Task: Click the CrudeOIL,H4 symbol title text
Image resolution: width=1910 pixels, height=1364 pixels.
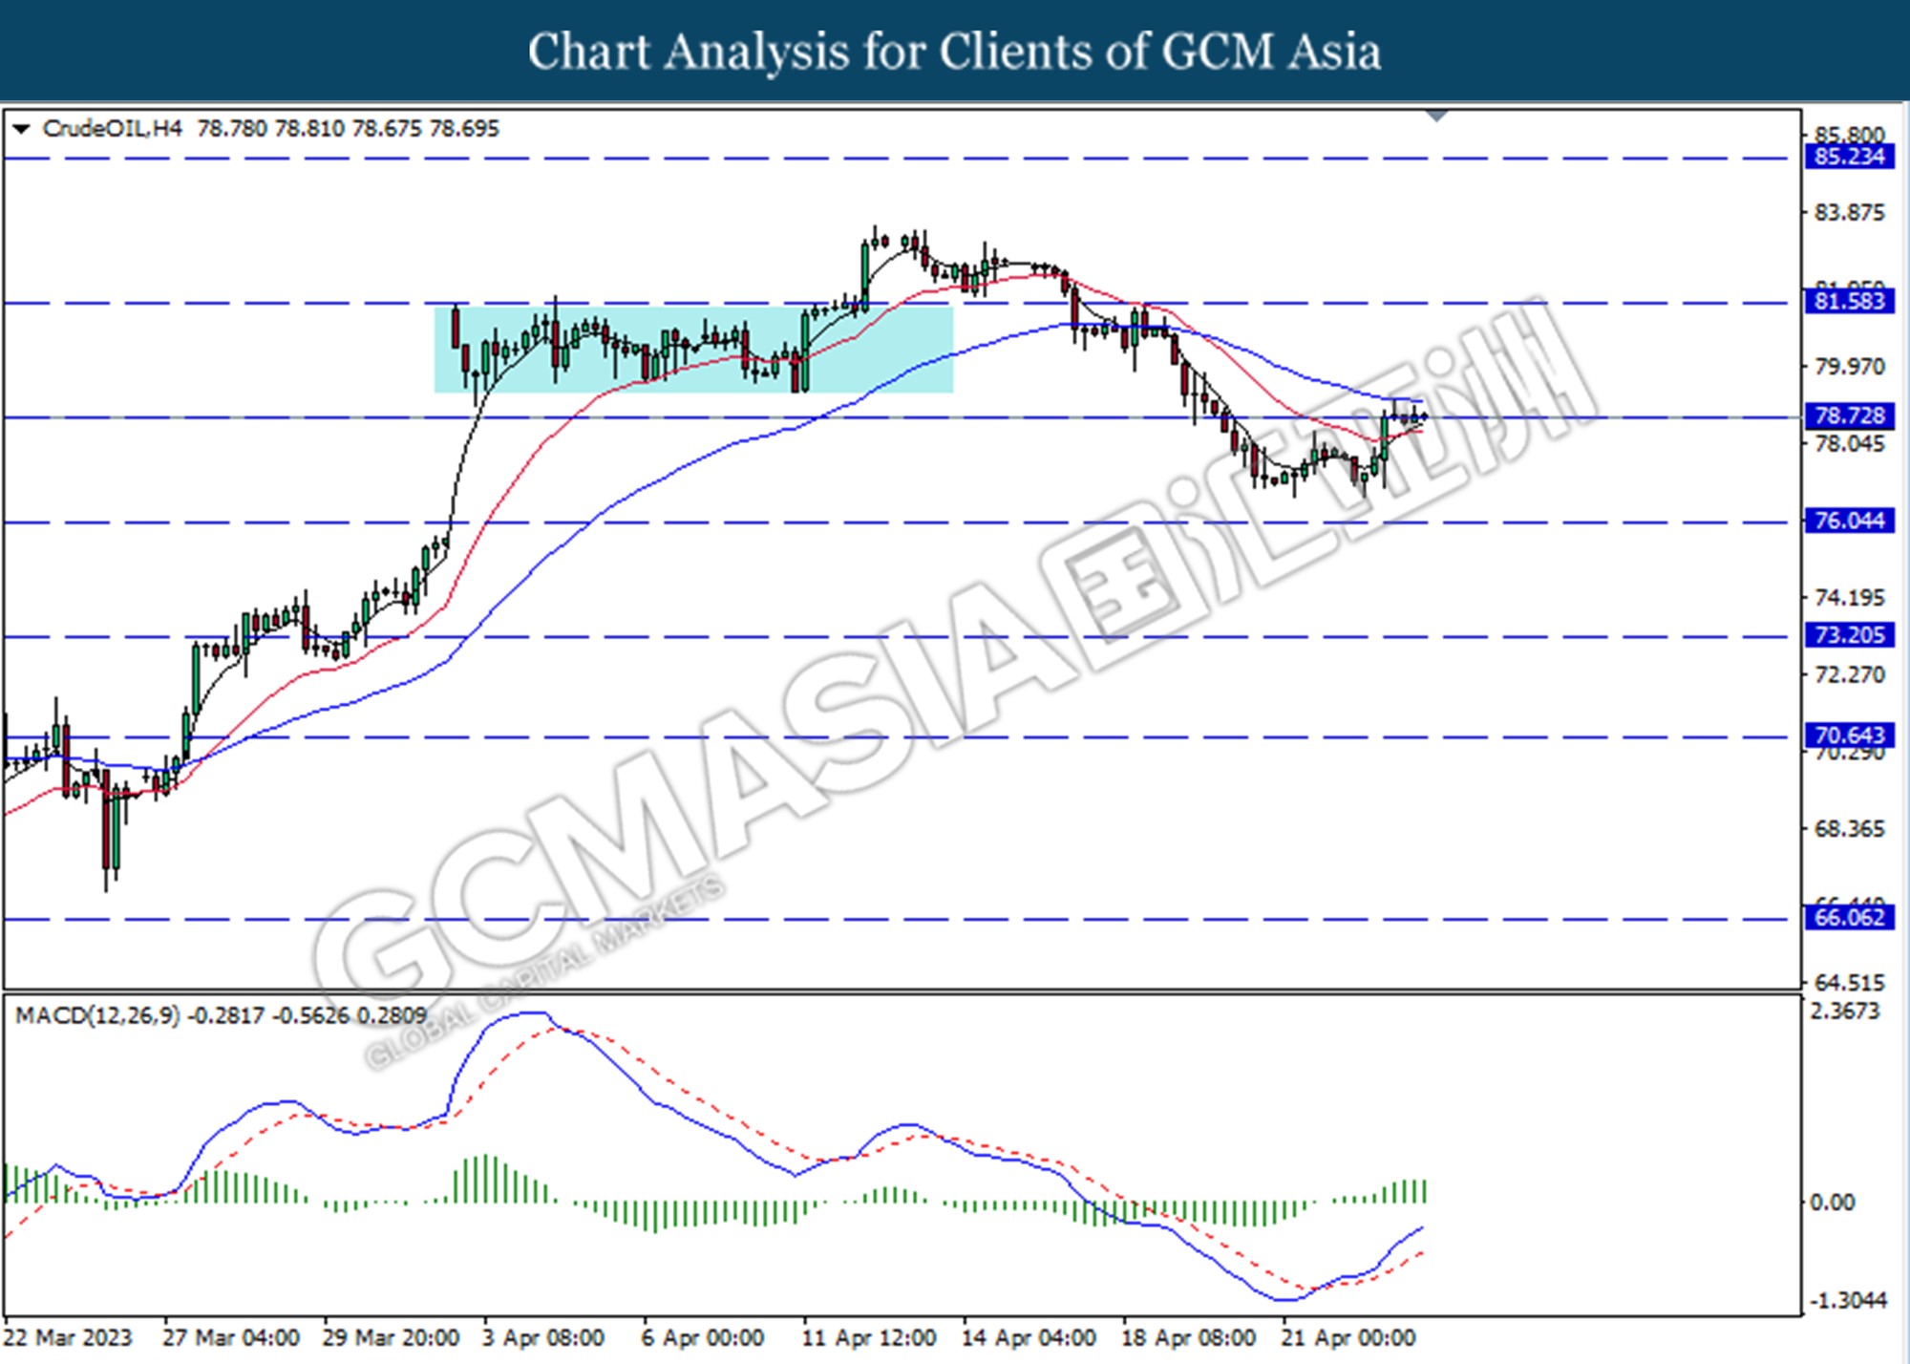Action: [x=112, y=128]
